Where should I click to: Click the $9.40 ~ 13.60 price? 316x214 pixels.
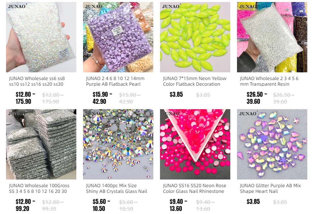coord(178,205)
